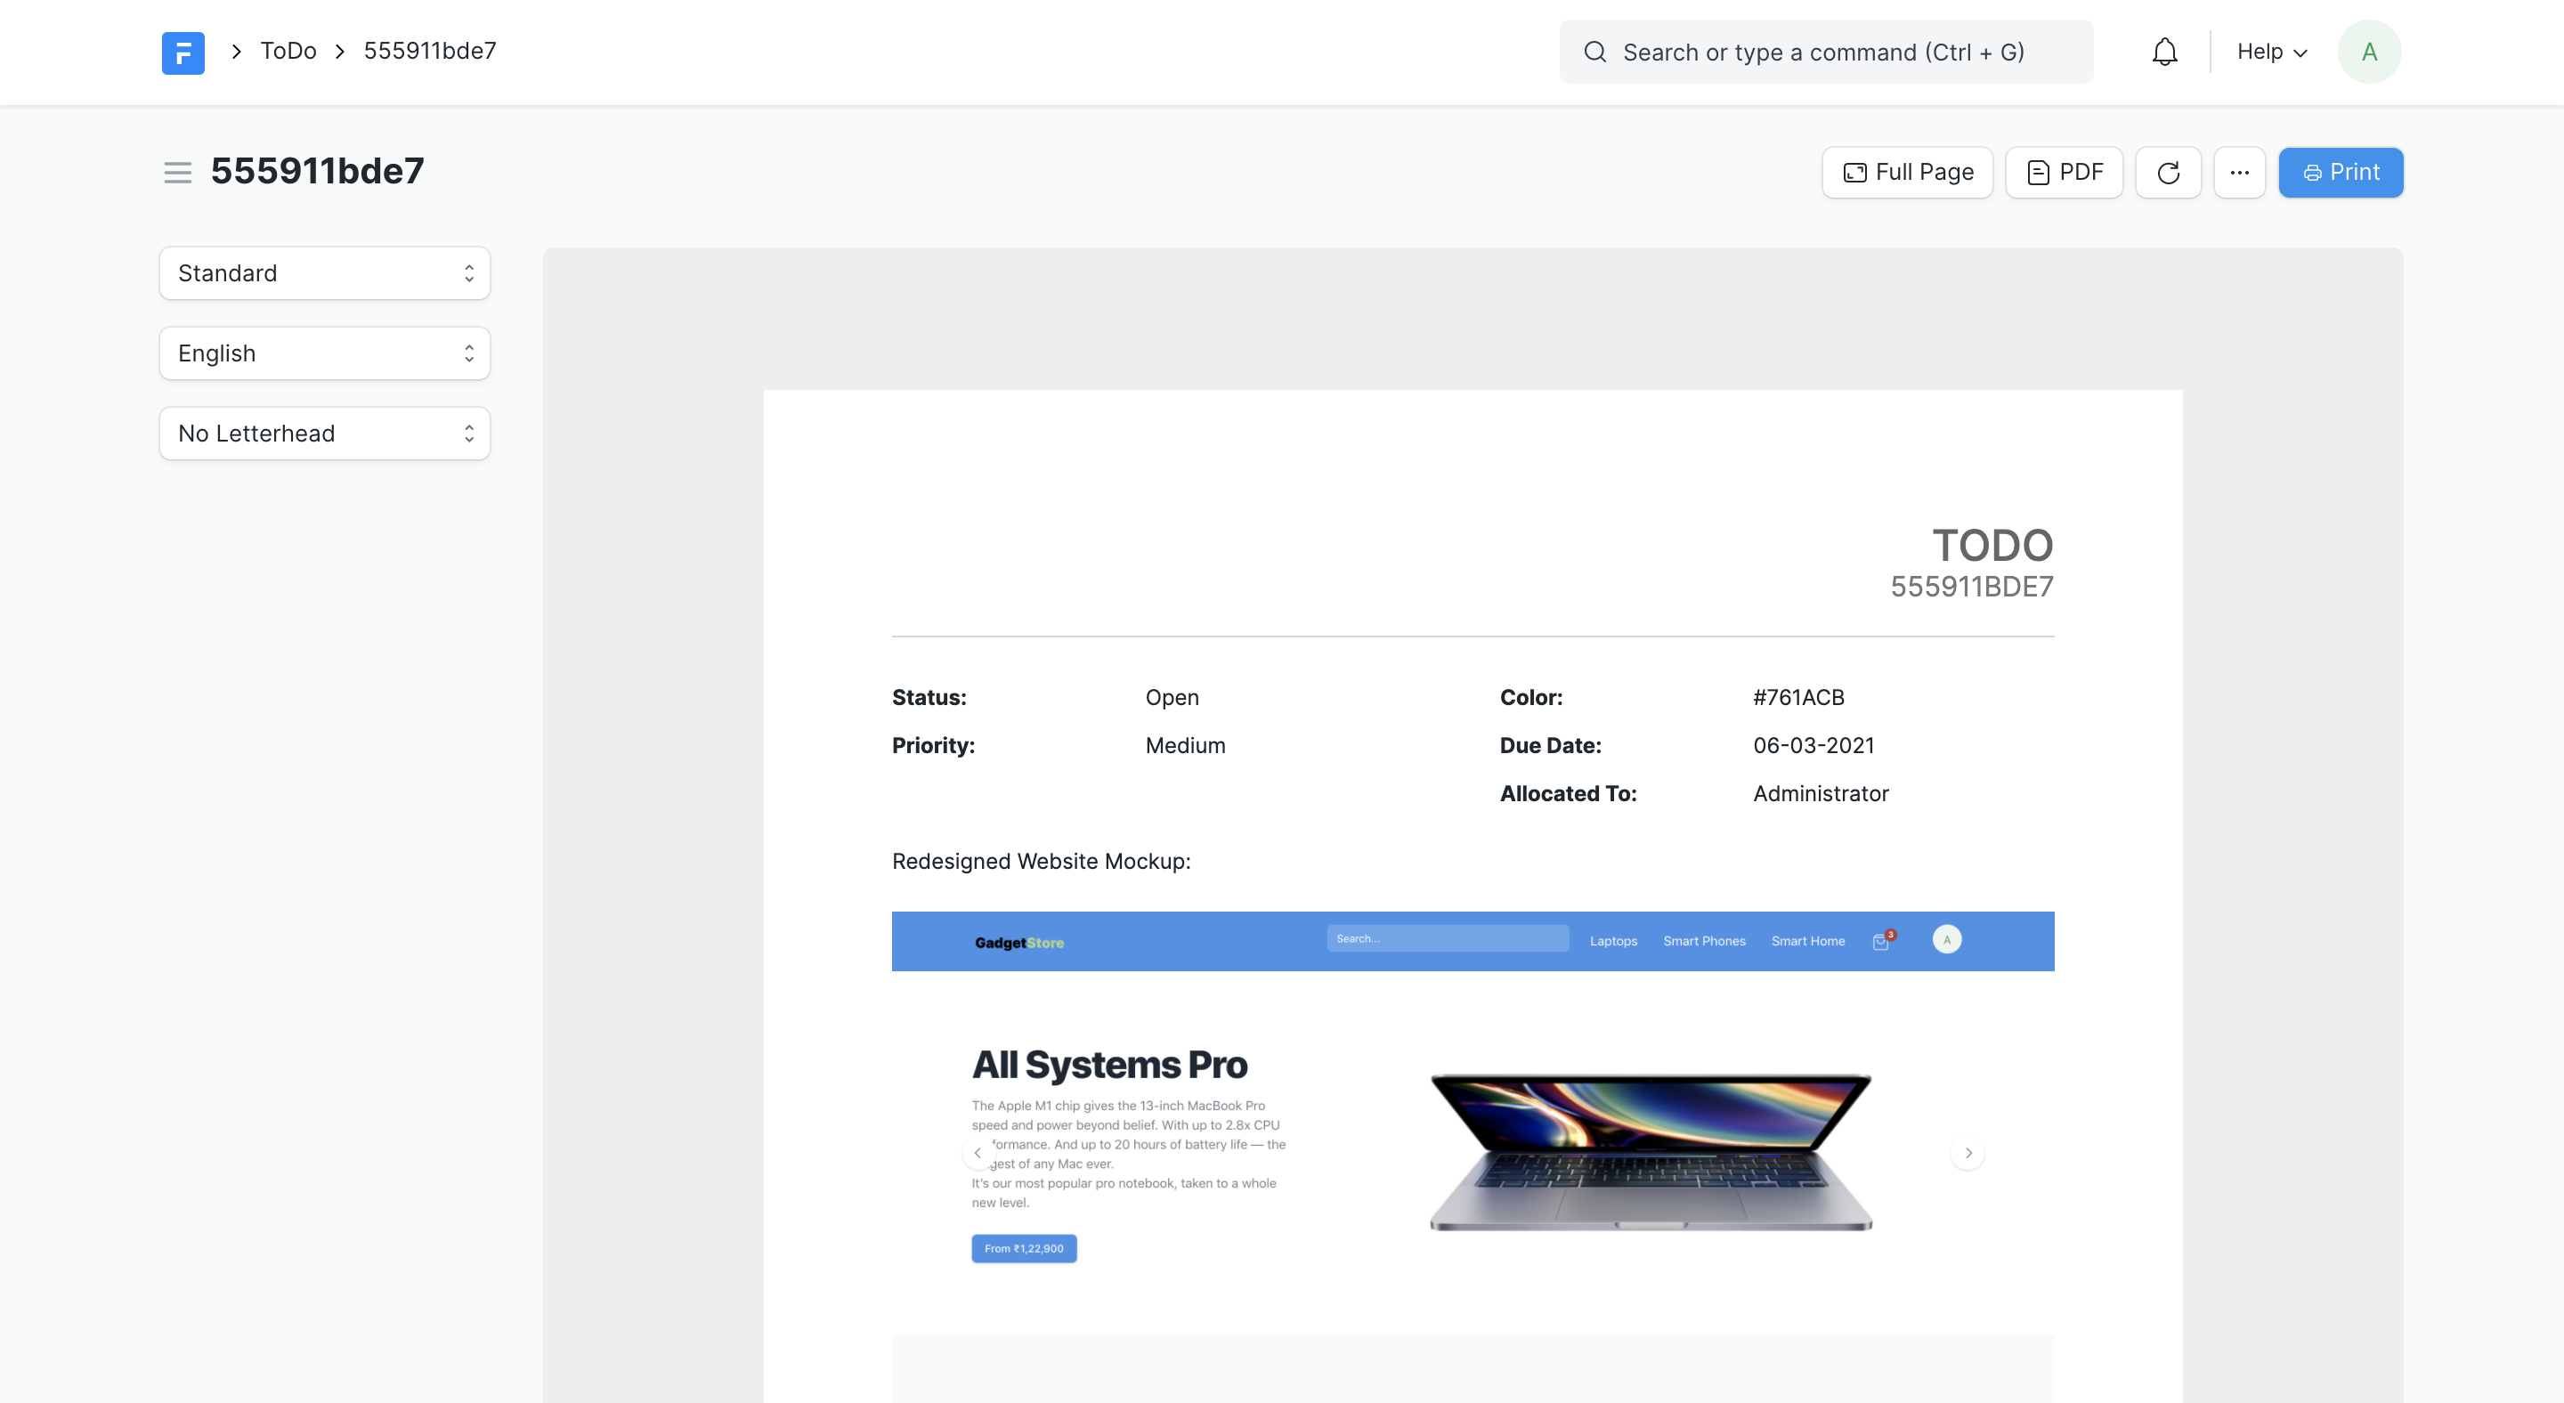
Task: Click next carousel arrow in mockup
Action: pos(1967,1153)
